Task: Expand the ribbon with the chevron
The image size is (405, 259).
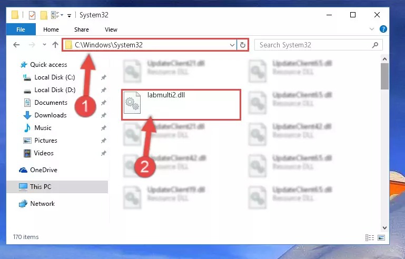Action: coord(372,29)
